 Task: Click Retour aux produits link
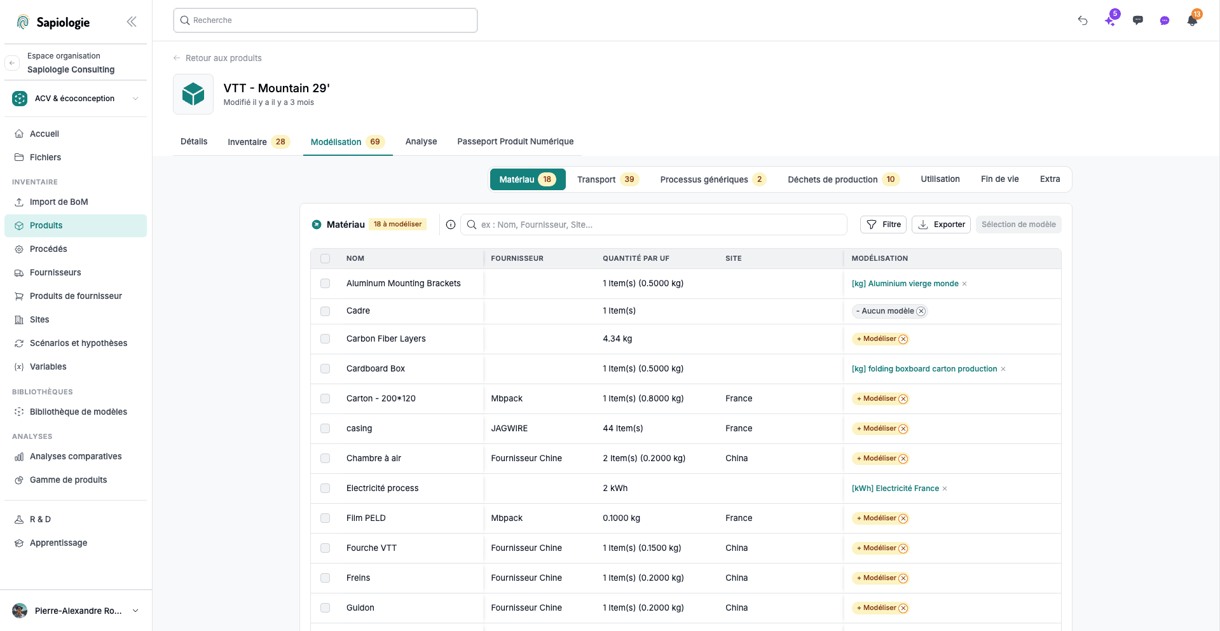[217, 58]
